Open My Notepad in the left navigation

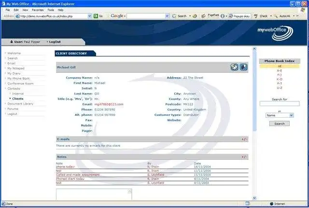16,69
